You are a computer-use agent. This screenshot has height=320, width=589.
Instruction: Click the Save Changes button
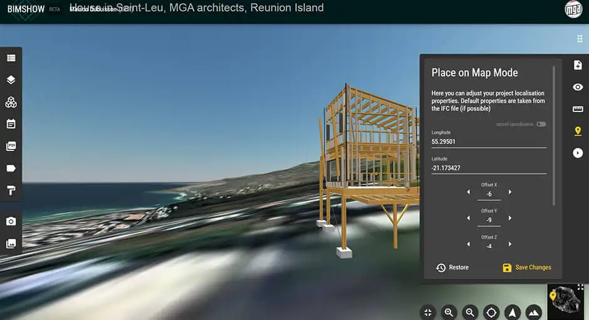click(526, 267)
